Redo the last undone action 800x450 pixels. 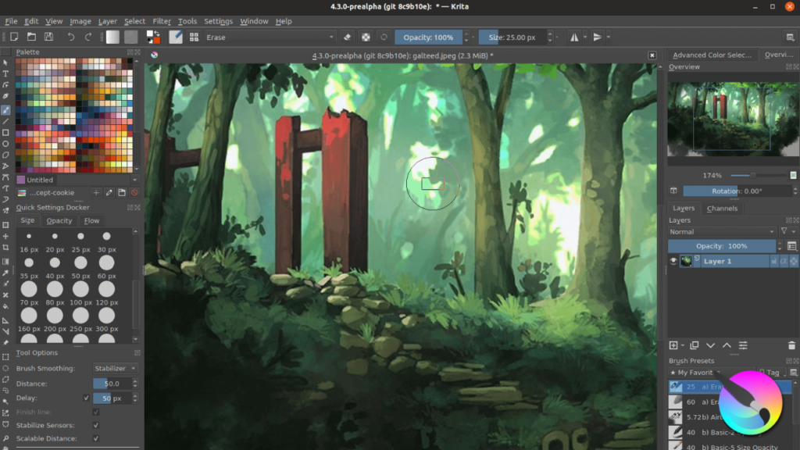(87, 37)
